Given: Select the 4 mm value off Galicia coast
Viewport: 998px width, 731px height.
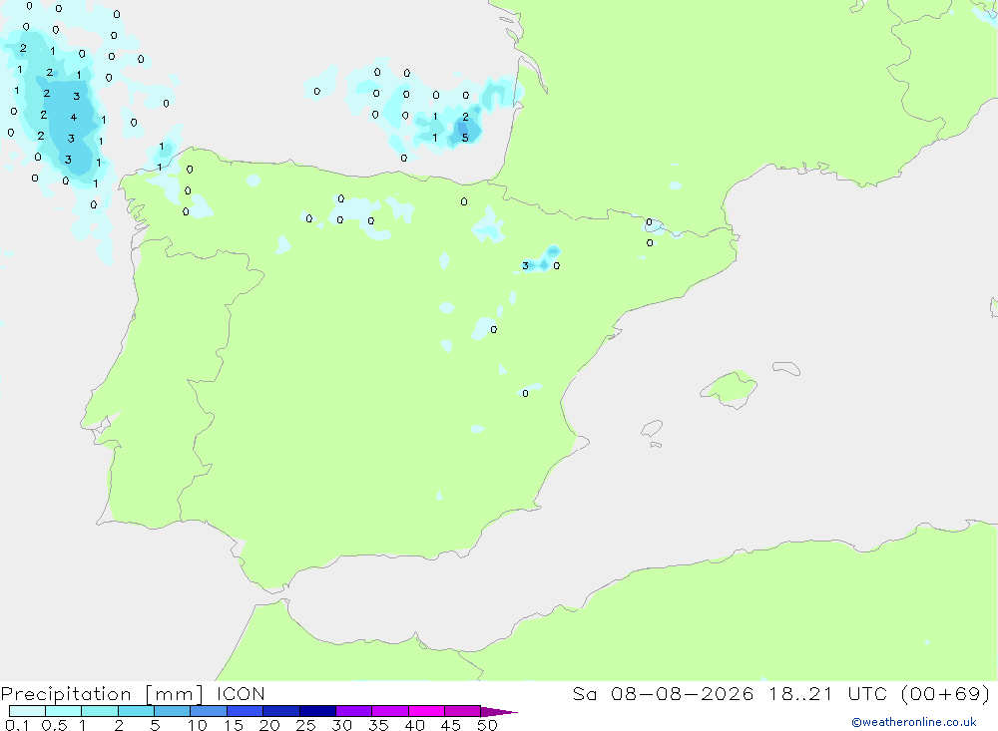Looking at the screenshot, I should (x=74, y=117).
